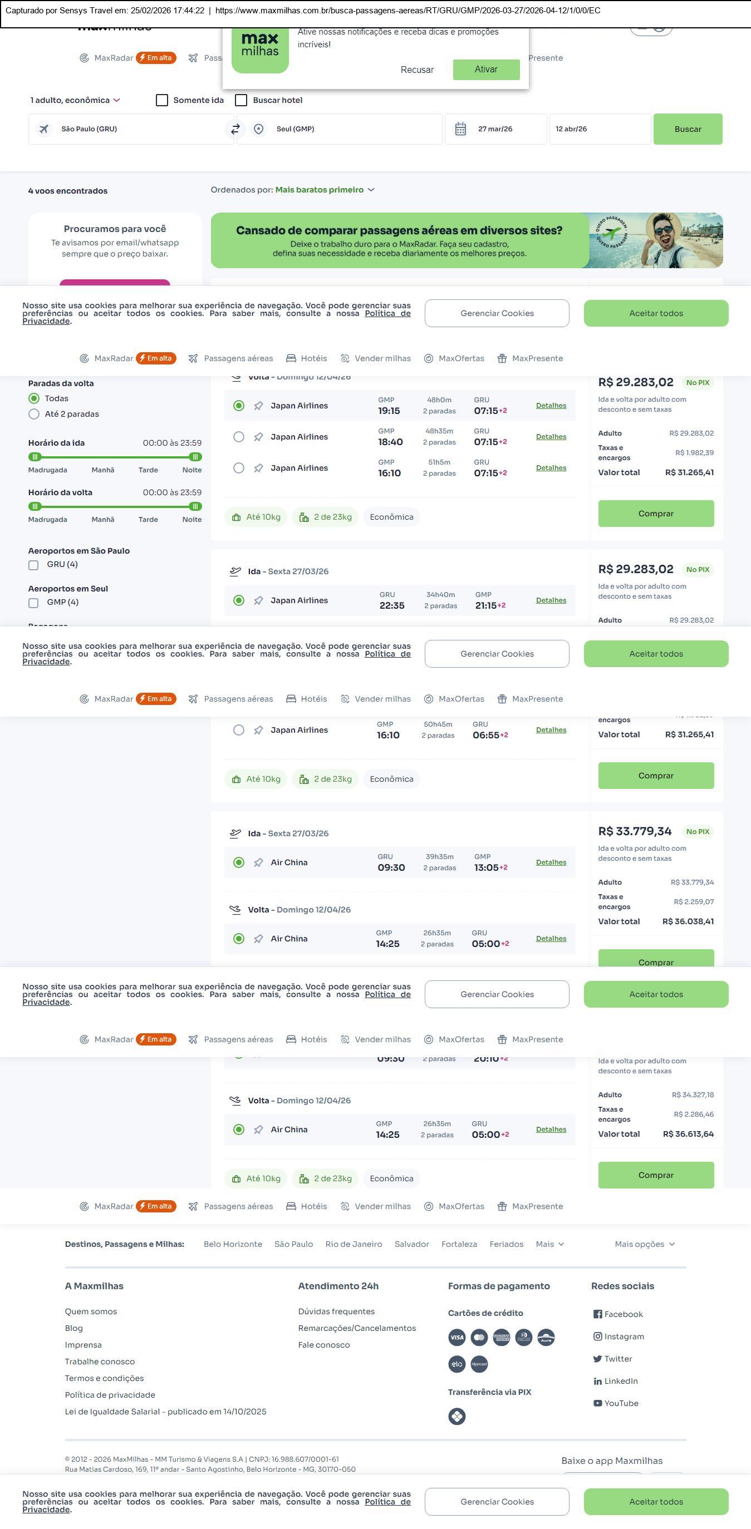This screenshot has width=751, height=1529.
Task: Click the right handle of Horário da ida slider
Action: coord(195,457)
